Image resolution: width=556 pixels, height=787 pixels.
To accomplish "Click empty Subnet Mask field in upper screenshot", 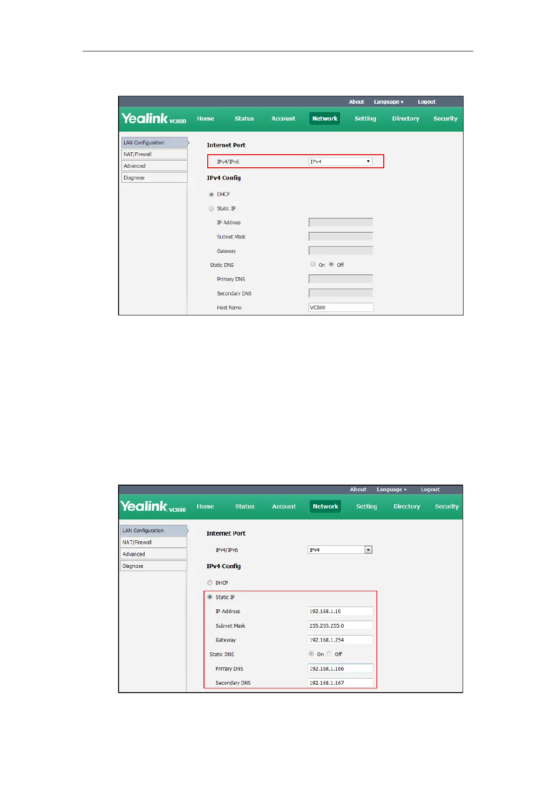I will pyautogui.click(x=341, y=236).
